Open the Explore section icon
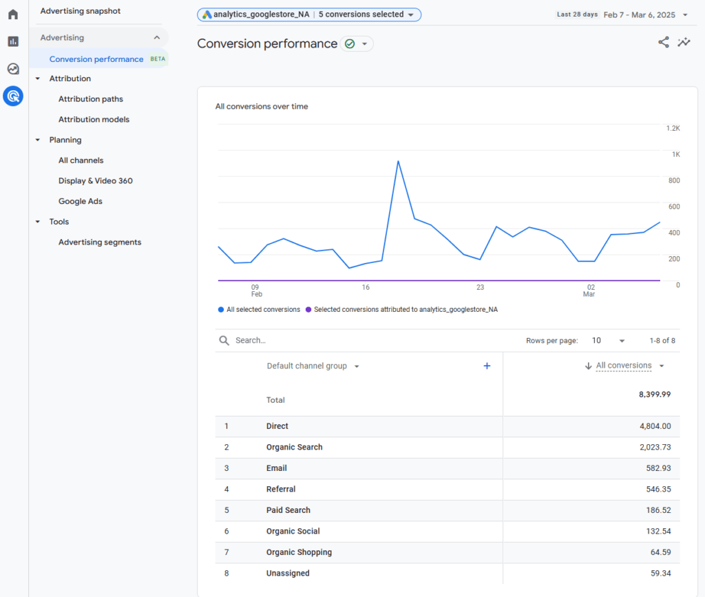The image size is (705, 597). click(12, 69)
